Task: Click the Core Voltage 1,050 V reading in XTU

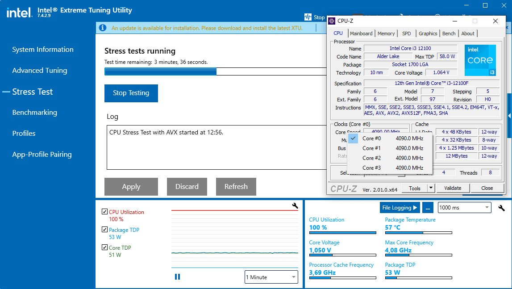Action: pyautogui.click(x=320, y=250)
